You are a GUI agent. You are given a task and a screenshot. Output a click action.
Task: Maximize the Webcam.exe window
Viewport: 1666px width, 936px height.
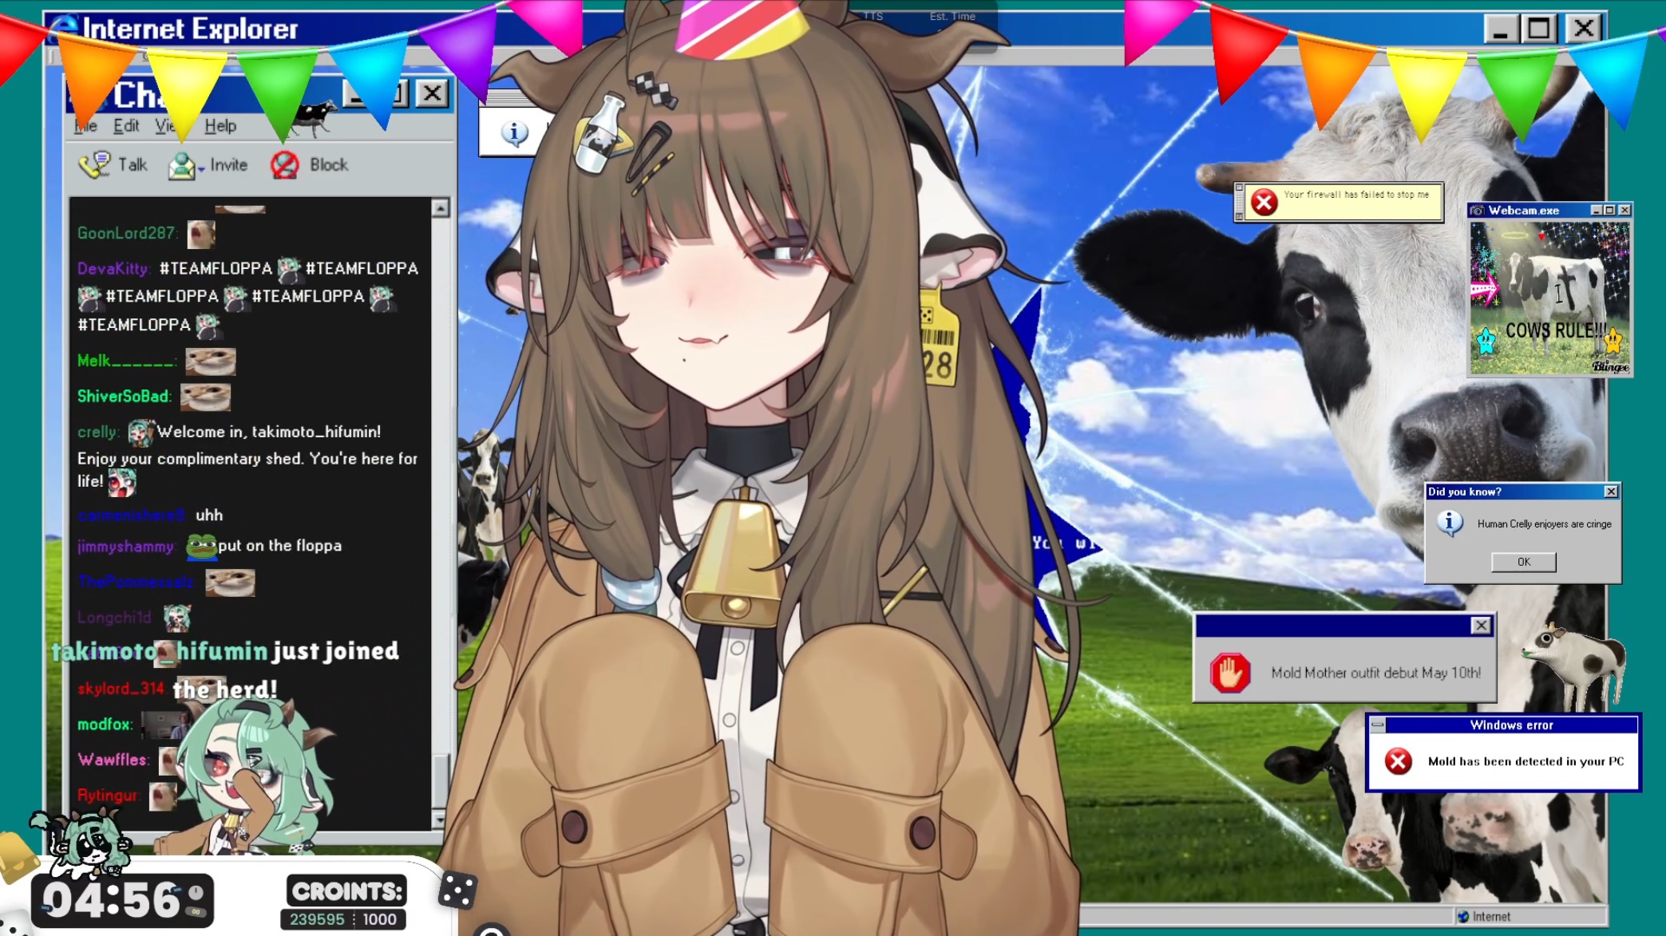[1609, 210]
